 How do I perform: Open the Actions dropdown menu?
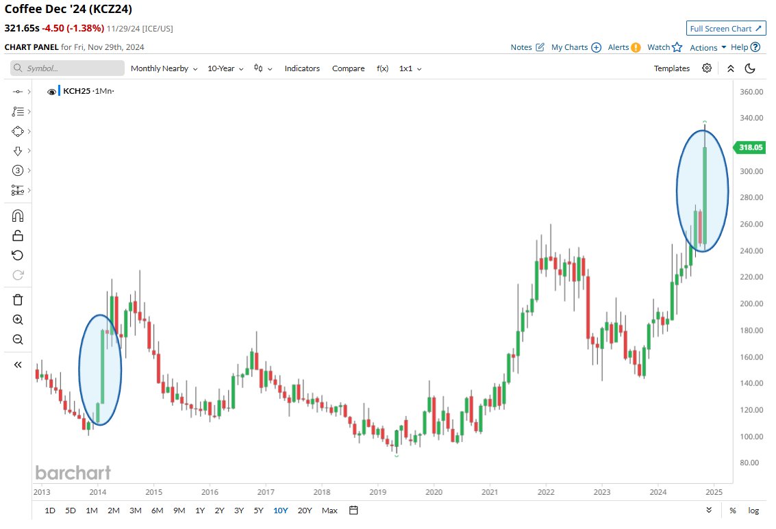tap(708, 47)
